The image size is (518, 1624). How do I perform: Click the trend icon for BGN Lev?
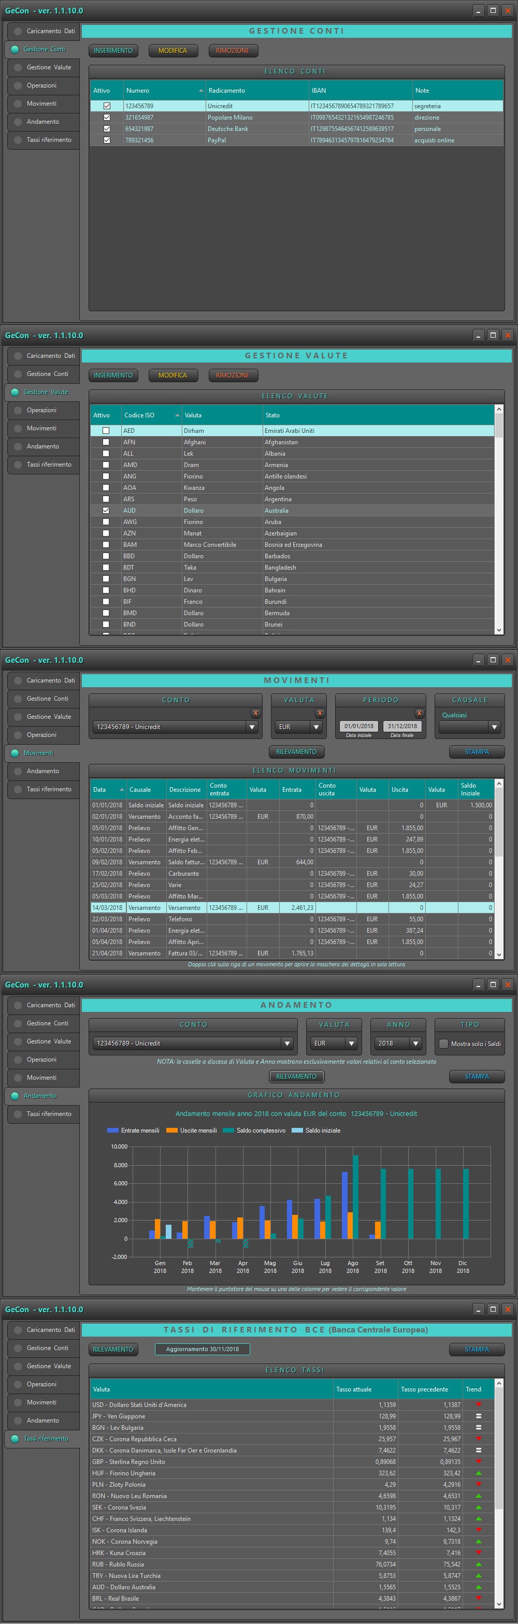point(478,1427)
